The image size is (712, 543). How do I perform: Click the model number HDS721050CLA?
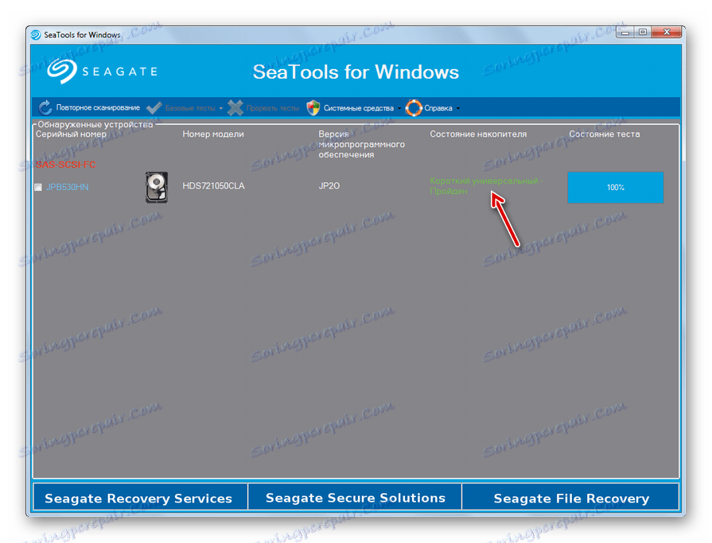[213, 185]
